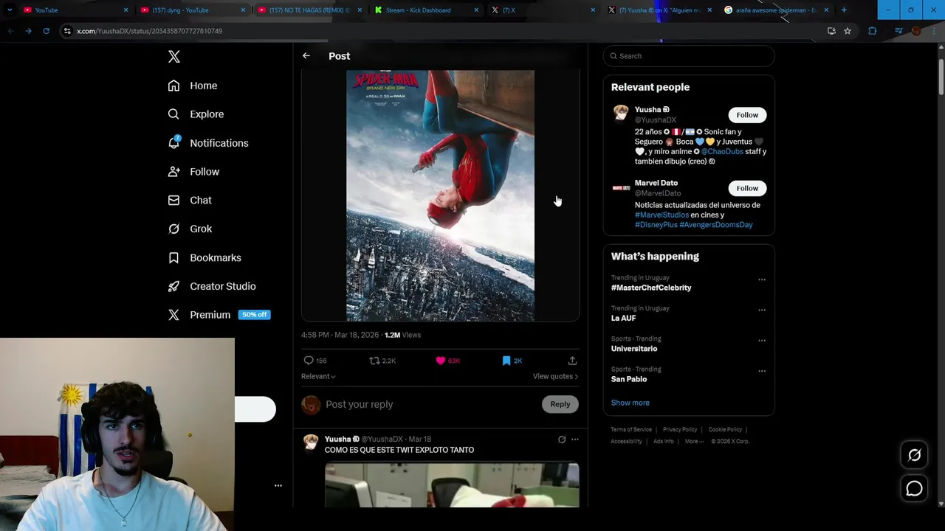Click the 50% off badge
The width and height of the screenshot is (945, 531).
255,315
